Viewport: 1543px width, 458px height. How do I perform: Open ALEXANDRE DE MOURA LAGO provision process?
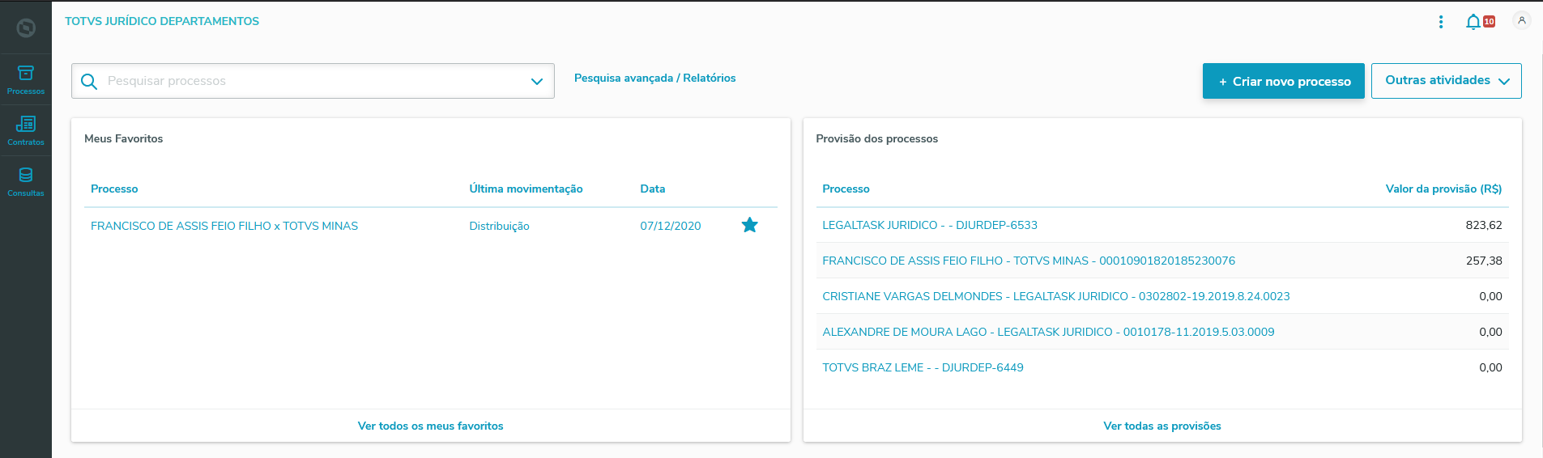pyautogui.click(x=1048, y=332)
